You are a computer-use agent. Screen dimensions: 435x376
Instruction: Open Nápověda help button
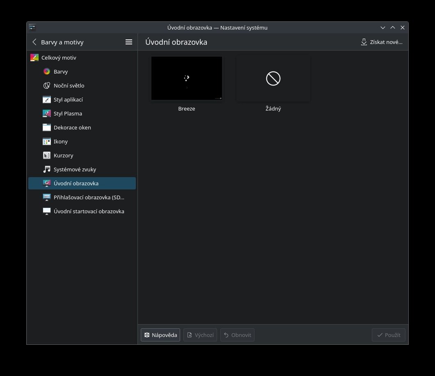tap(160, 335)
